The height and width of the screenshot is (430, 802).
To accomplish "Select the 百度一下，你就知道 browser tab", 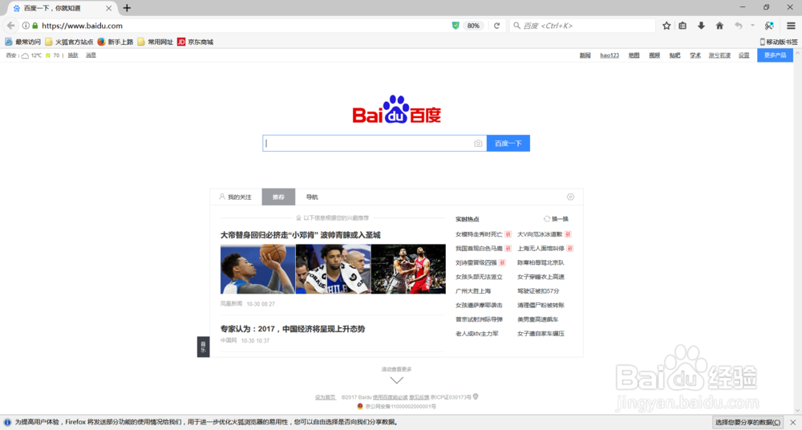I will click(x=62, y=8).
